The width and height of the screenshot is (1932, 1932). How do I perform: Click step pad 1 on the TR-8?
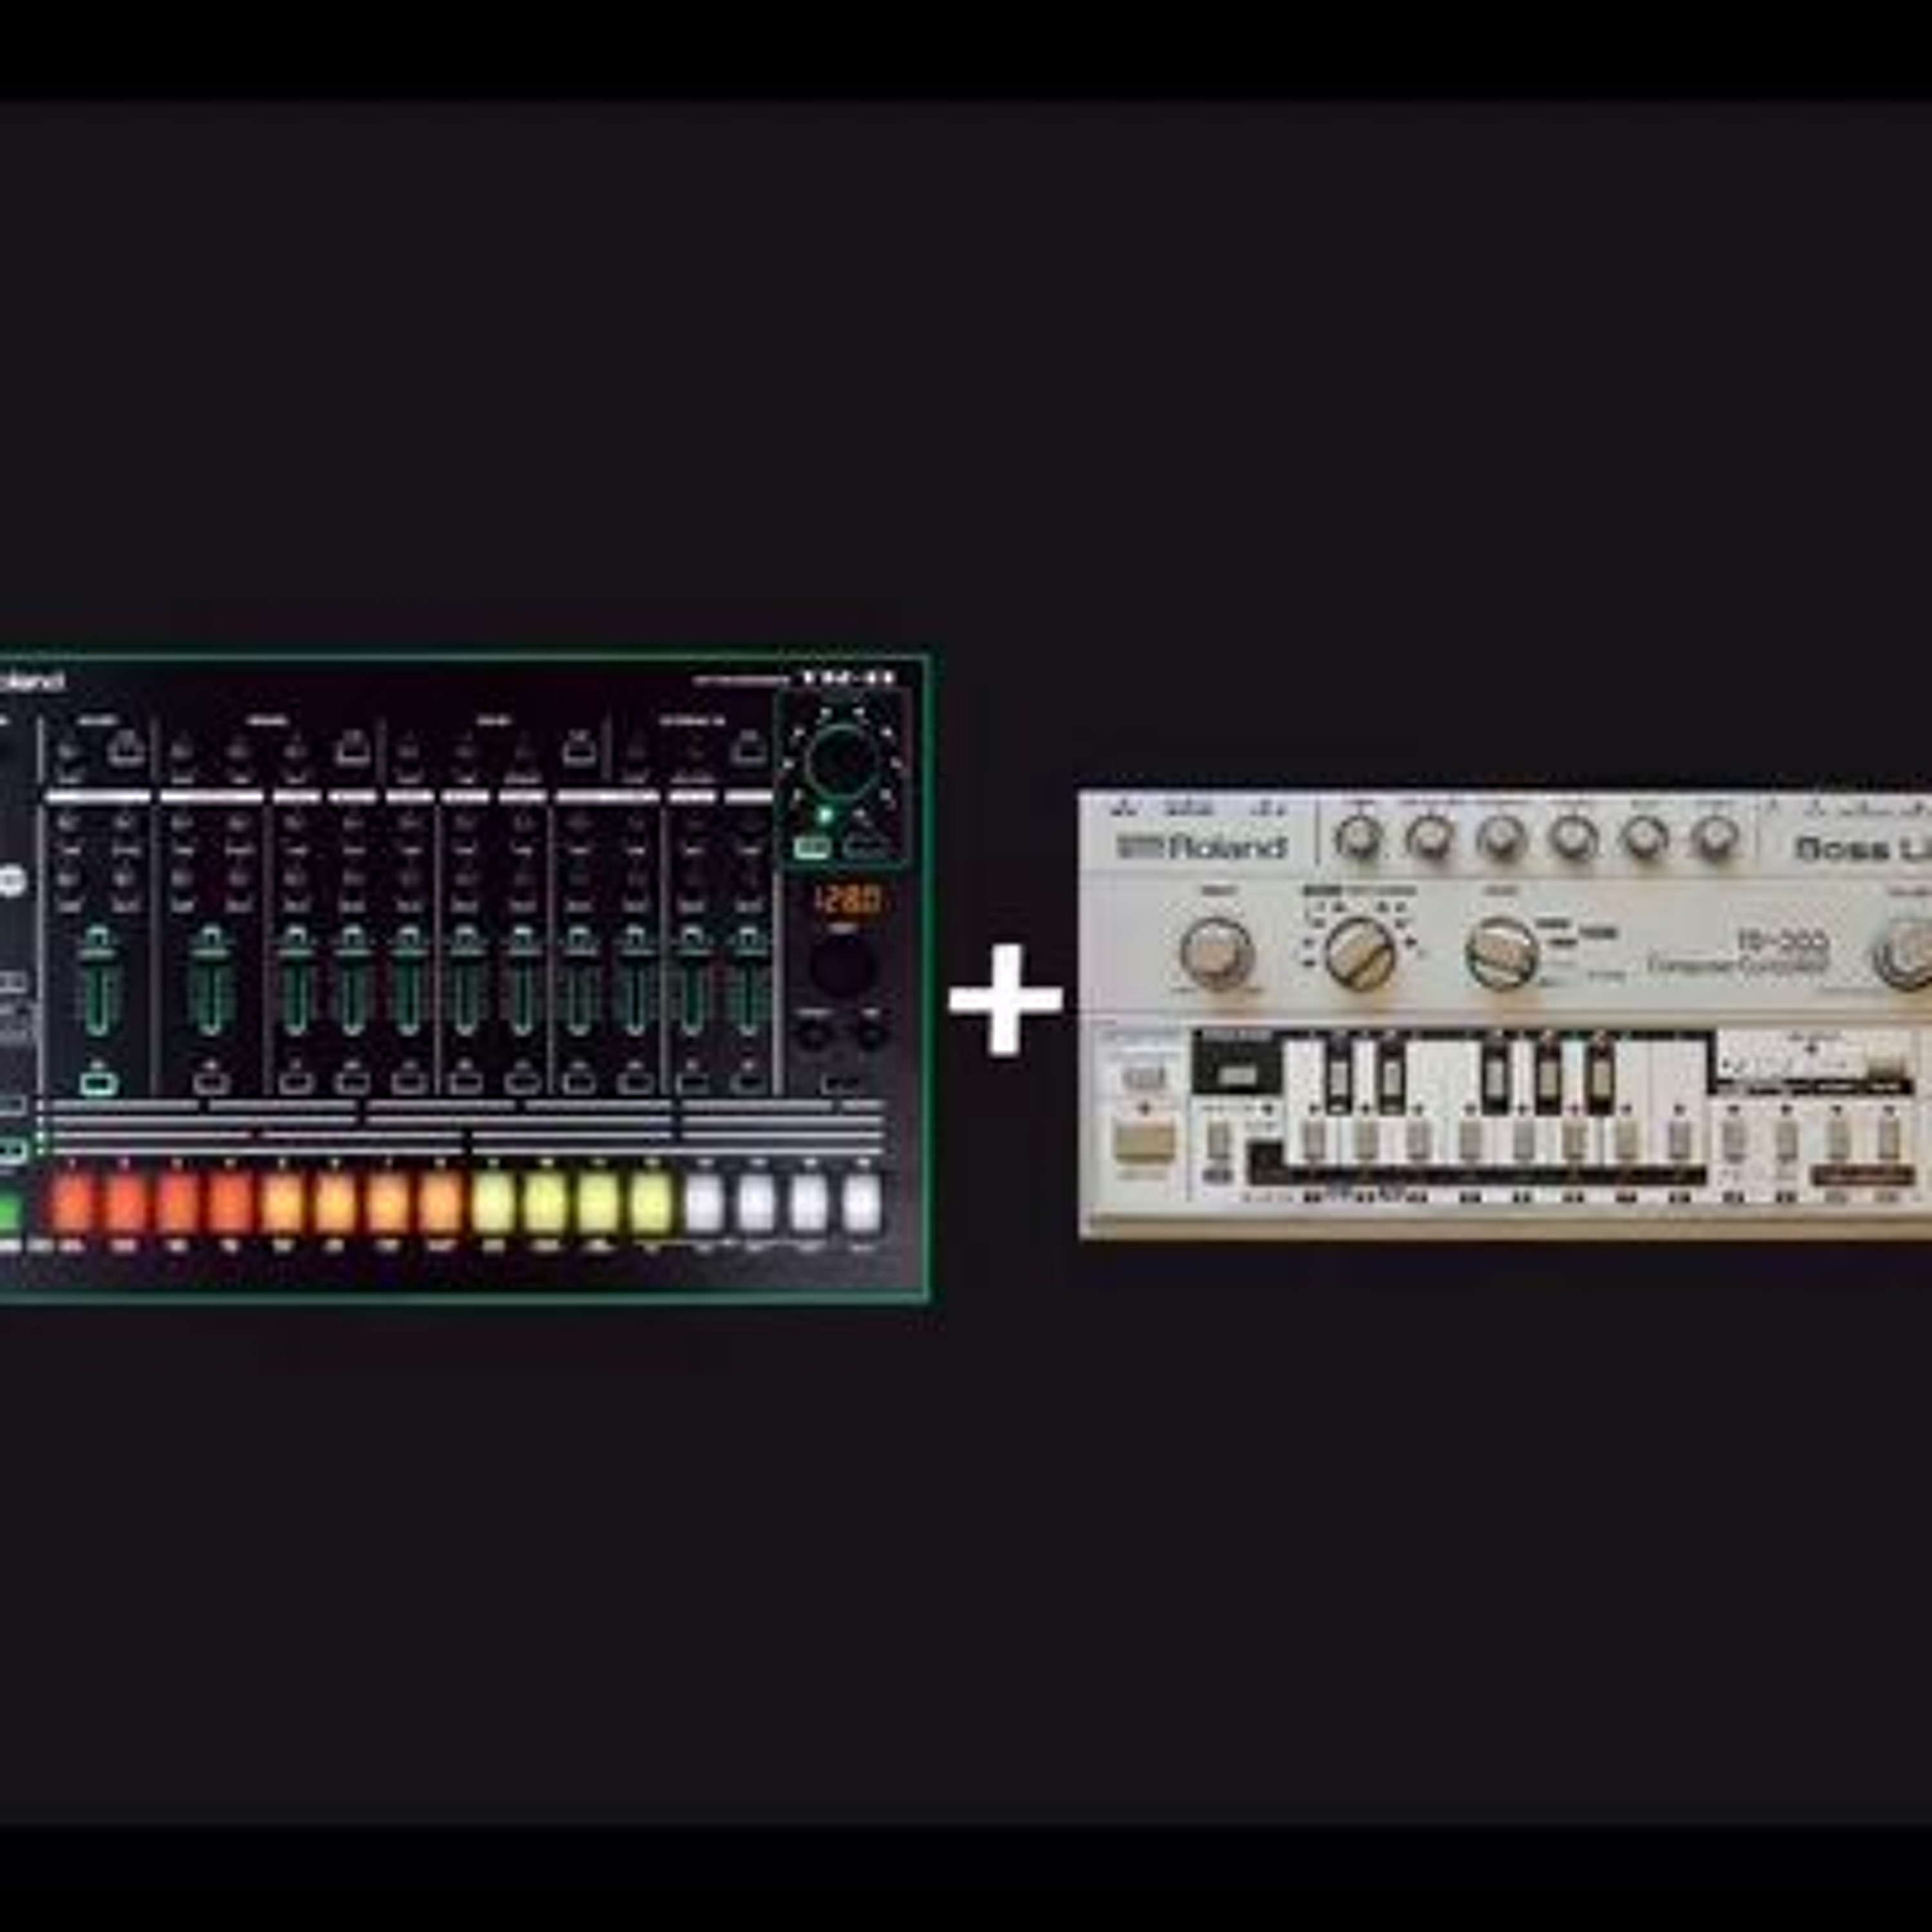coord(72,1204)
